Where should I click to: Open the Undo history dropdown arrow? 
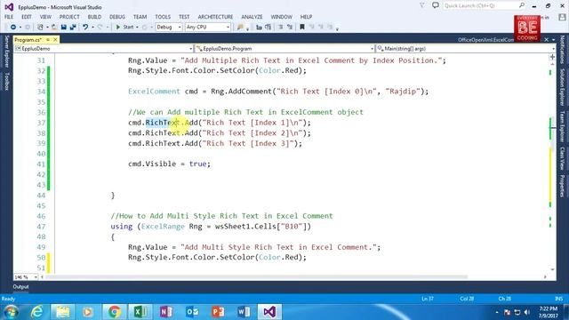coord(92,28)
